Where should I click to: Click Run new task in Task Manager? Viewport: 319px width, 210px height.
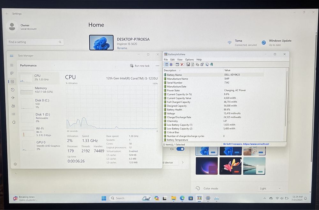coord(140,66)
